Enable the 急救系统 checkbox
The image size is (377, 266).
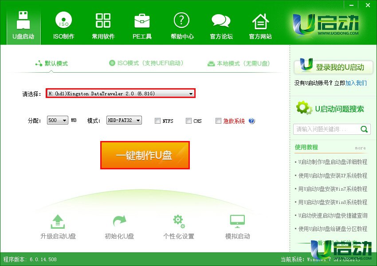(x=218, y=121)
